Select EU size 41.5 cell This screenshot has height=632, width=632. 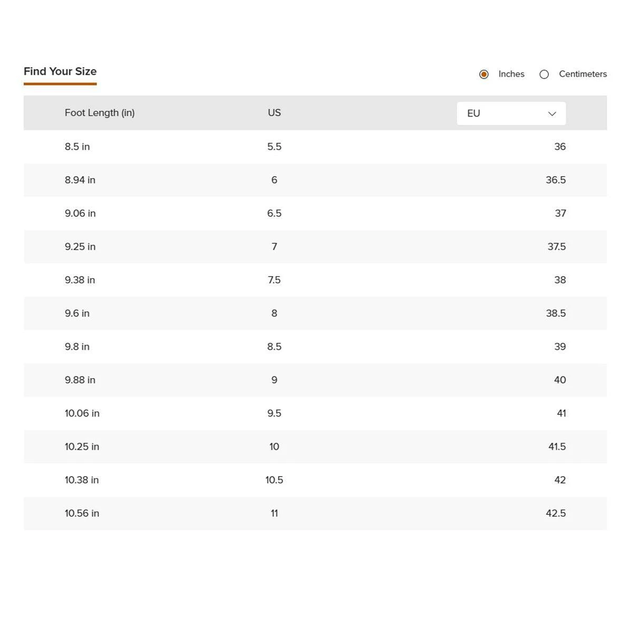[557, 447]
